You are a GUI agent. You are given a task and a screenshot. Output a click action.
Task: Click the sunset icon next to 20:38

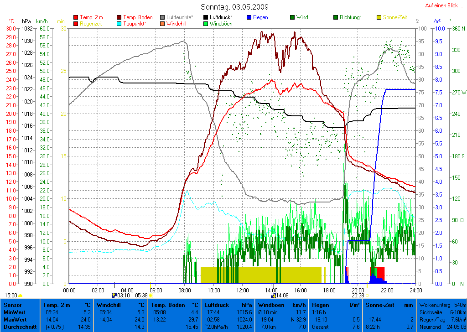click(x=367, y=296)
